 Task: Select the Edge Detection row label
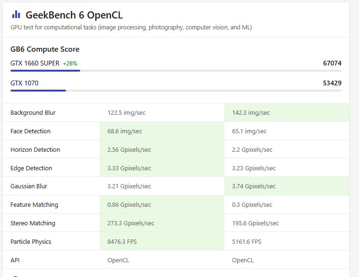(31, 168)
